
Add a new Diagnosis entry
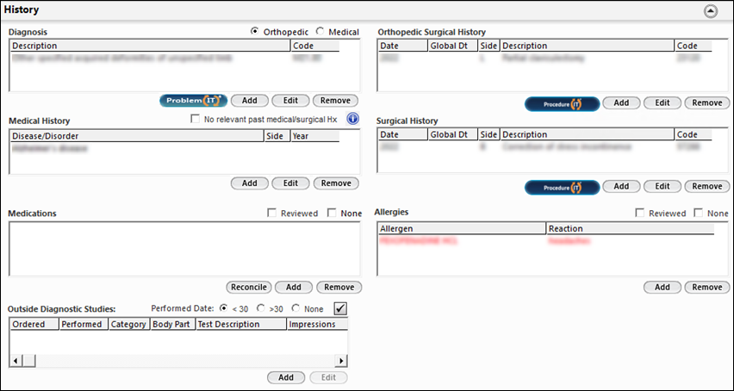coord(250,101)
